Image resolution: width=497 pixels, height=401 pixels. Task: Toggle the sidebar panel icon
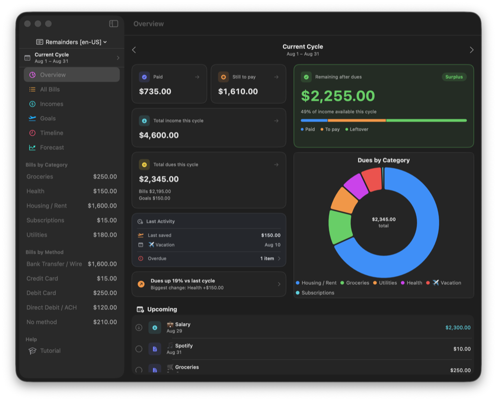click(x=113, y=24)
